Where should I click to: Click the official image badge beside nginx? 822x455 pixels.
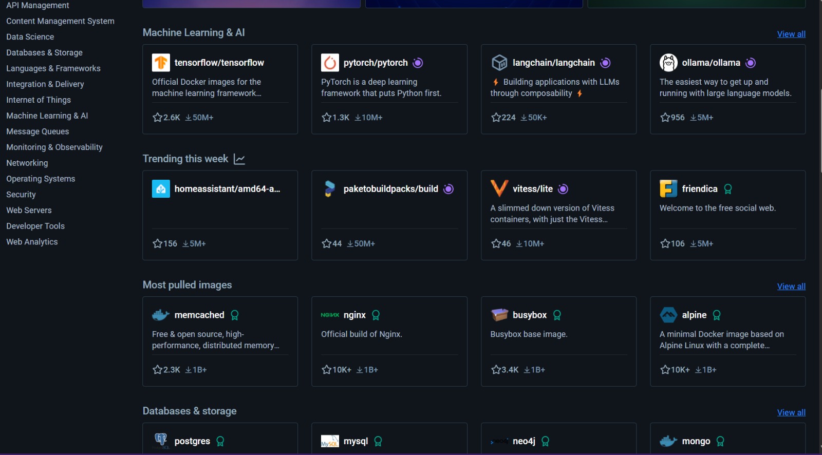pos(376,315)
